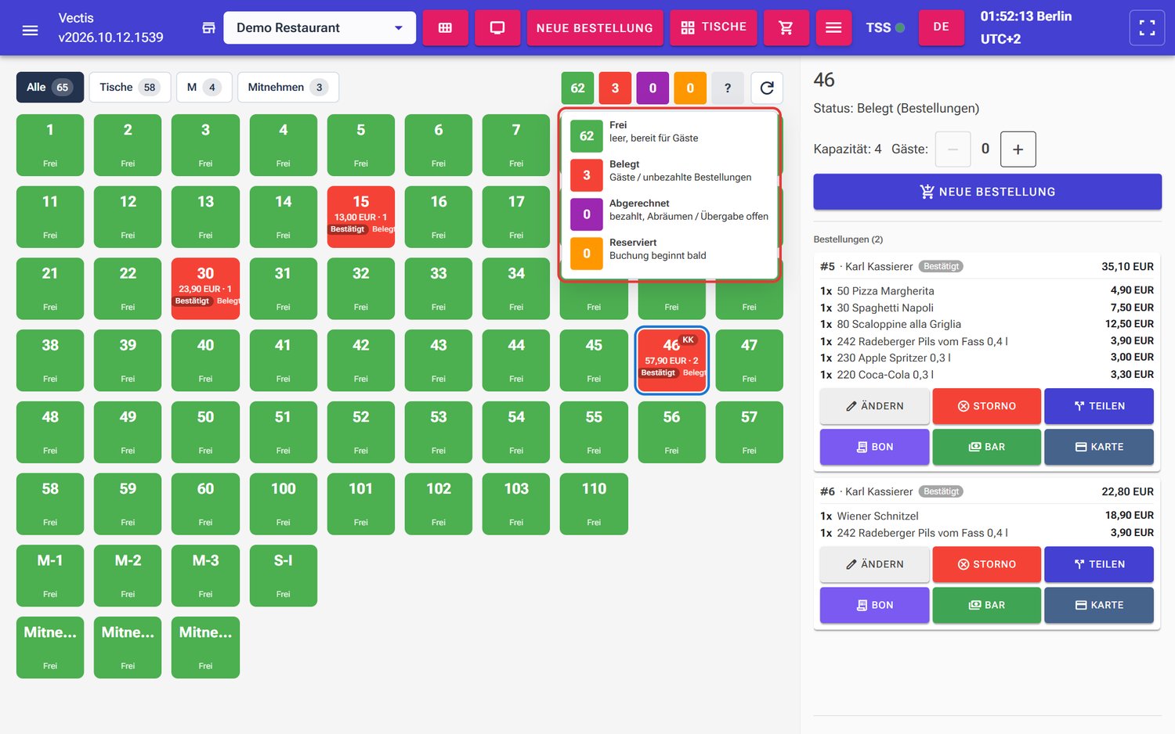Viewport: 1175px width, 734px height.
Task: Switch language with DE button
Action: tap(941, 27)
